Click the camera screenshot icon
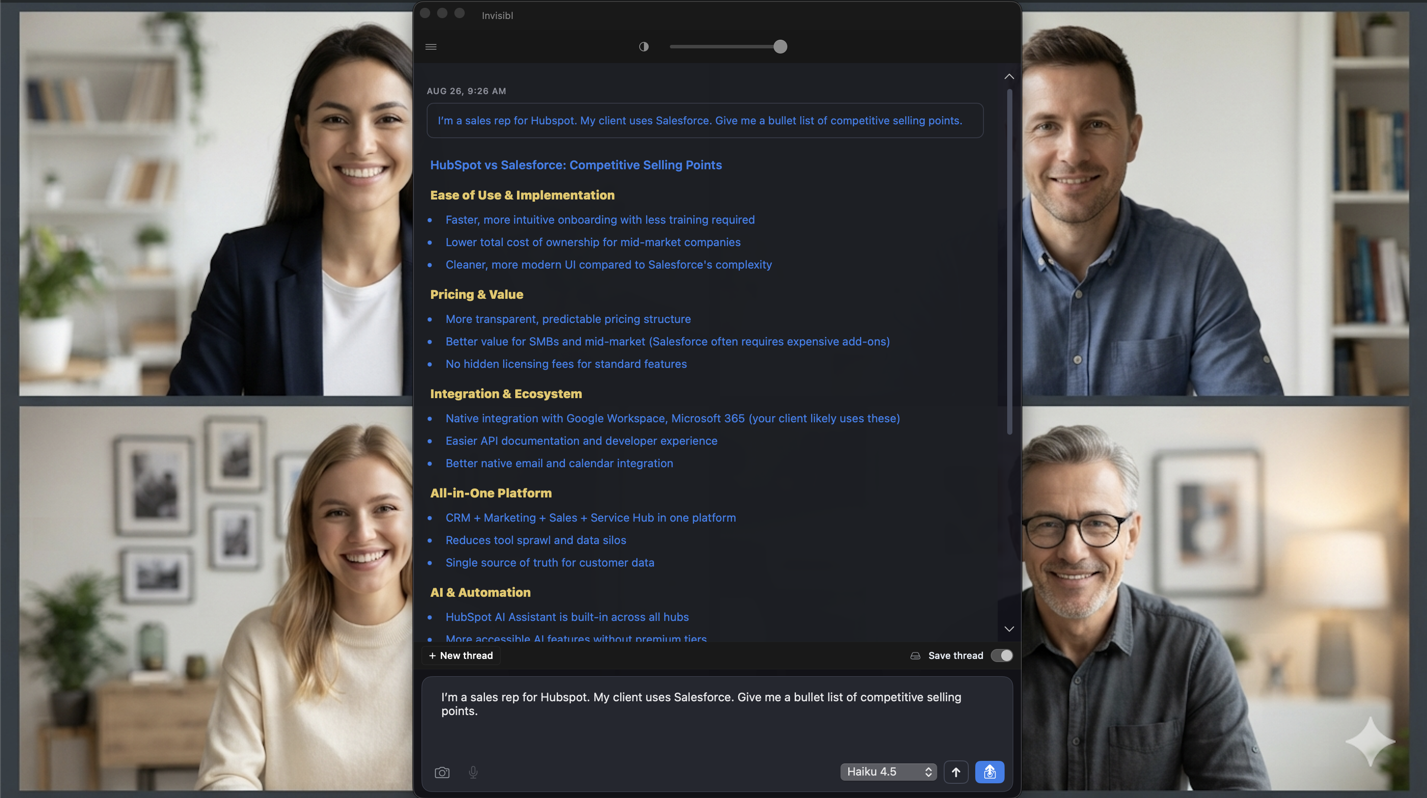This screenshot has height=798, width=1427. [x=442, y=772]
